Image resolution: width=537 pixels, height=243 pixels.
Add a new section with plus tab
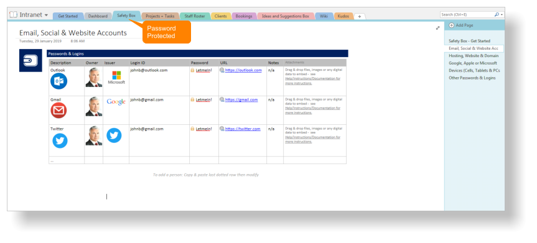coord(359,16)
